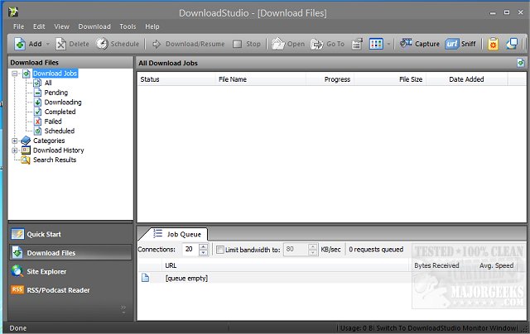Select the All jobs tree item
This screenshot has height=334, width=530.
[48, 83]
